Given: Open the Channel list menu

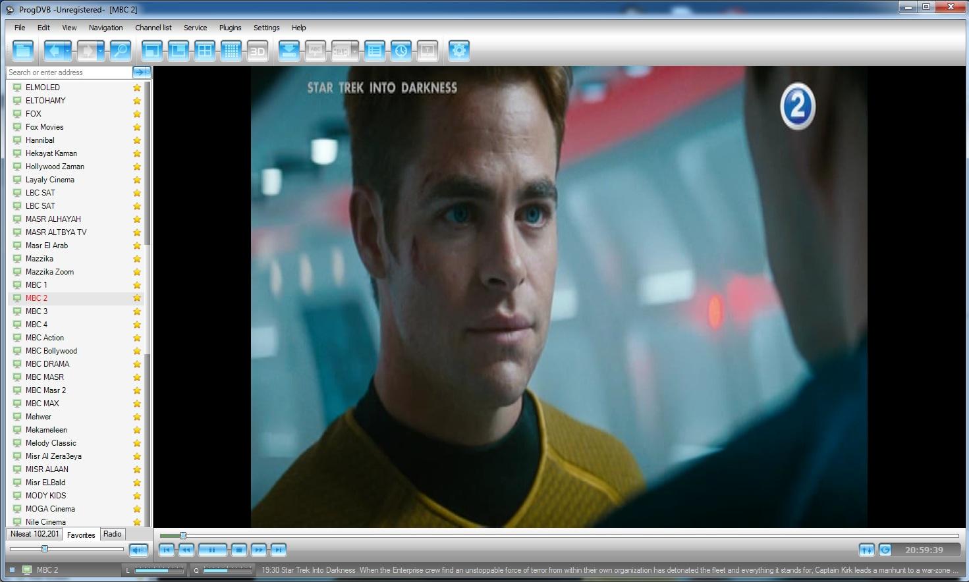Looking at the screenshot, I should [x=153, y=28].
